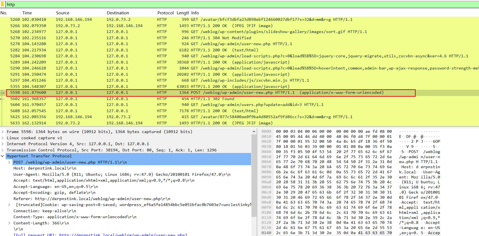Select packet 5260 GET avatar request
The height and width of the screenshot is (236, 479).
[239, 20]
